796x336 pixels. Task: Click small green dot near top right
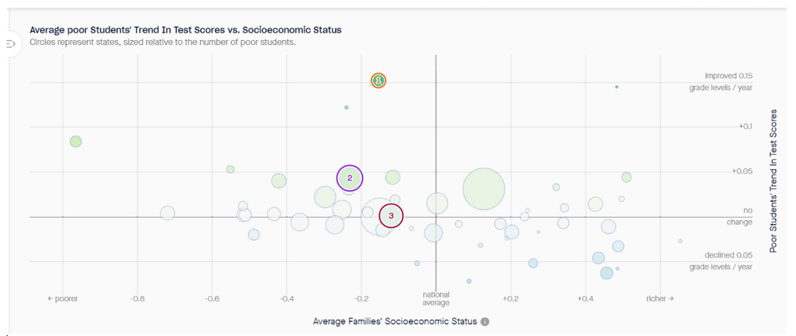point(617,87)
